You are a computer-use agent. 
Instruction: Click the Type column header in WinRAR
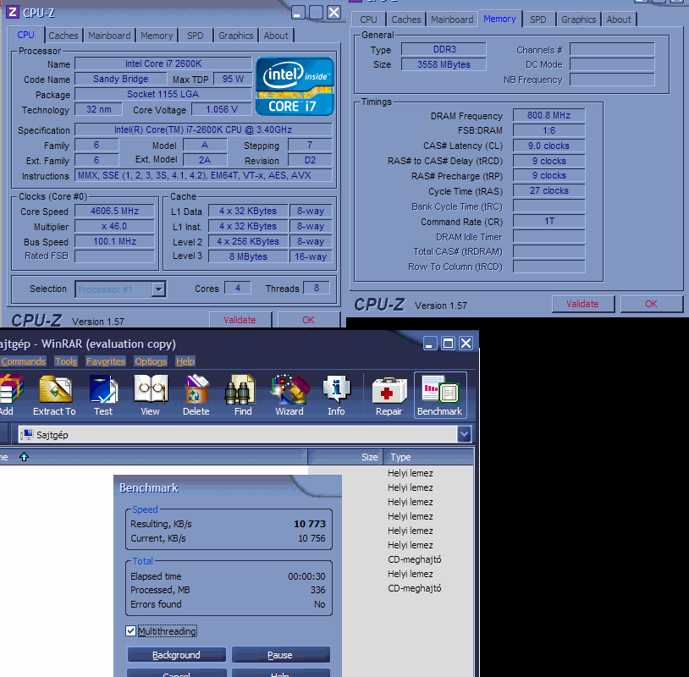pyautogui.click(x=428, y=457)
